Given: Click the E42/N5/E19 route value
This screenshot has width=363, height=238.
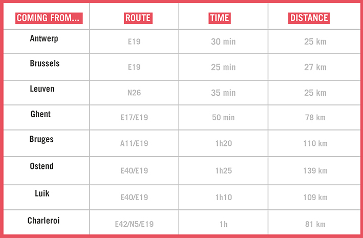Looking at the screenshot, I should pos(134,224).
